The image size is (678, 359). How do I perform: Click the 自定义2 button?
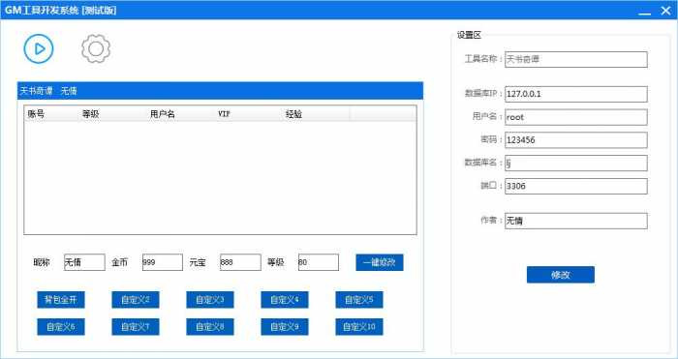[x=136, y=300]
